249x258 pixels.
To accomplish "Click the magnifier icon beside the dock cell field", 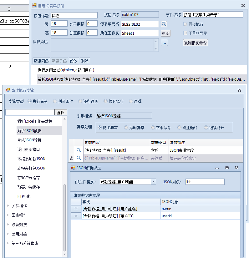I will (164, 24).
